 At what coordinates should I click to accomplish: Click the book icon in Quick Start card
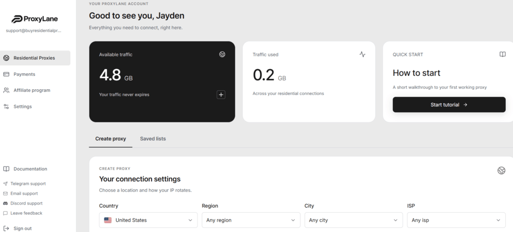(x=503, y=54)
